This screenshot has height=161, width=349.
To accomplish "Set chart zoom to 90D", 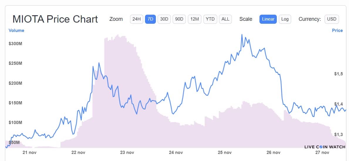I will pos(179,19).
